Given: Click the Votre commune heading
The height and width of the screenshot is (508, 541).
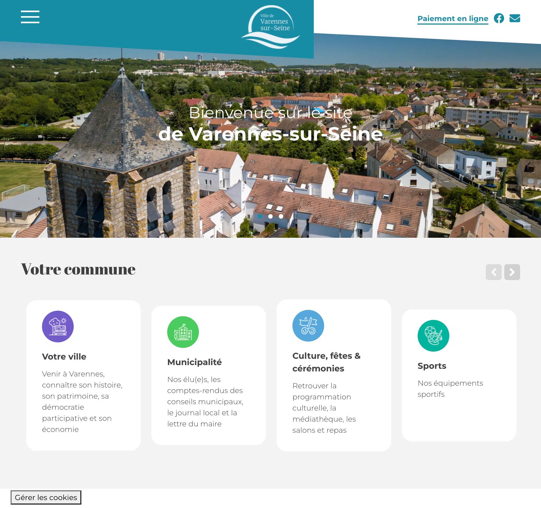Looking at the screenshot, I should [78, 269].
